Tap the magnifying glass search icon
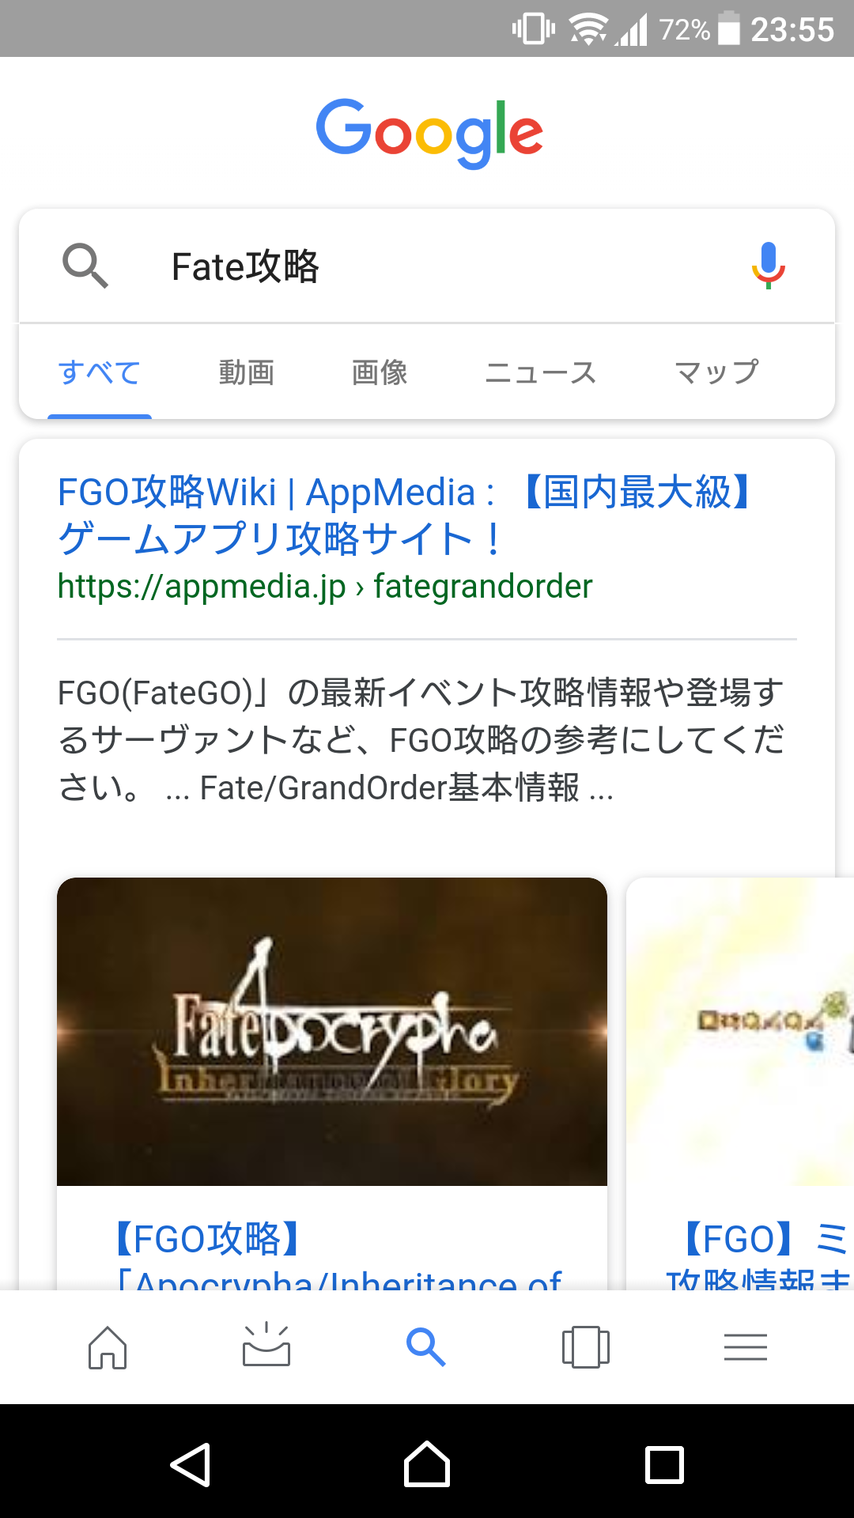Image resolution: width=854 pixels, height=1518 pixels. pos(85,266)
